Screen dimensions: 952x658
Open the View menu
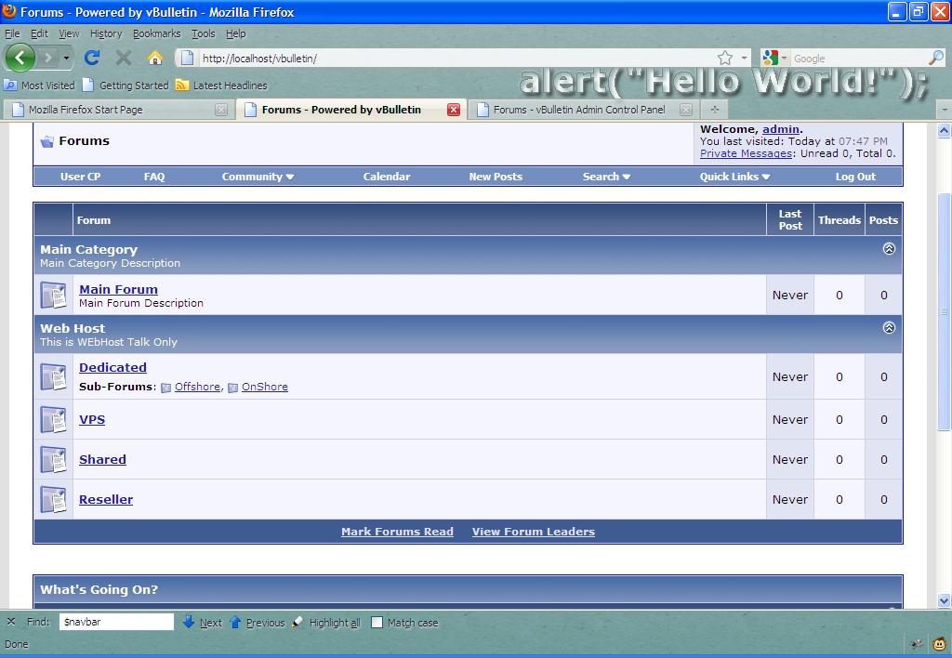[x=69, y=33]
